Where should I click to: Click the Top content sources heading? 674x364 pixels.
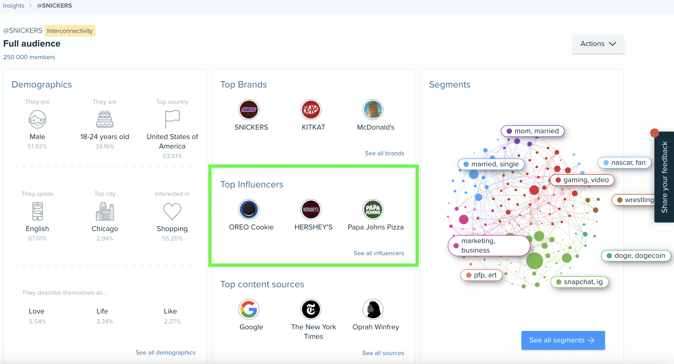click(x=262, y=284)
